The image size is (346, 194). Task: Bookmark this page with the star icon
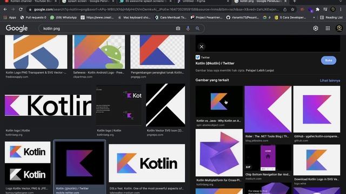[292, 10]
